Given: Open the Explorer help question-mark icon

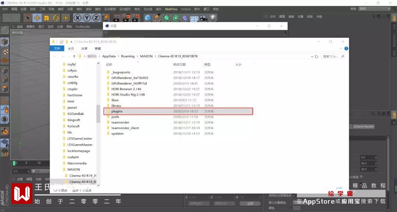Looking at the screenshot, I should (x=346, y=48).
